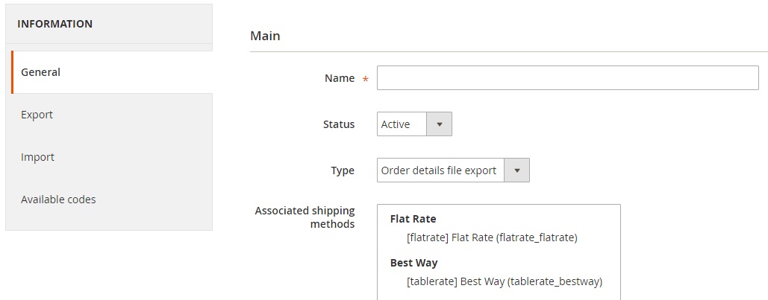The height and width of the screenshot is (300, 768).
Task: Click the Name field label
Action: click(340, 78)
